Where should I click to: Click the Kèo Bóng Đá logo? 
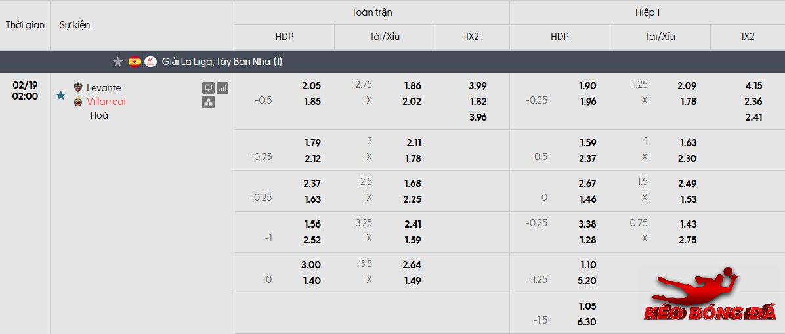pos(709,299)
